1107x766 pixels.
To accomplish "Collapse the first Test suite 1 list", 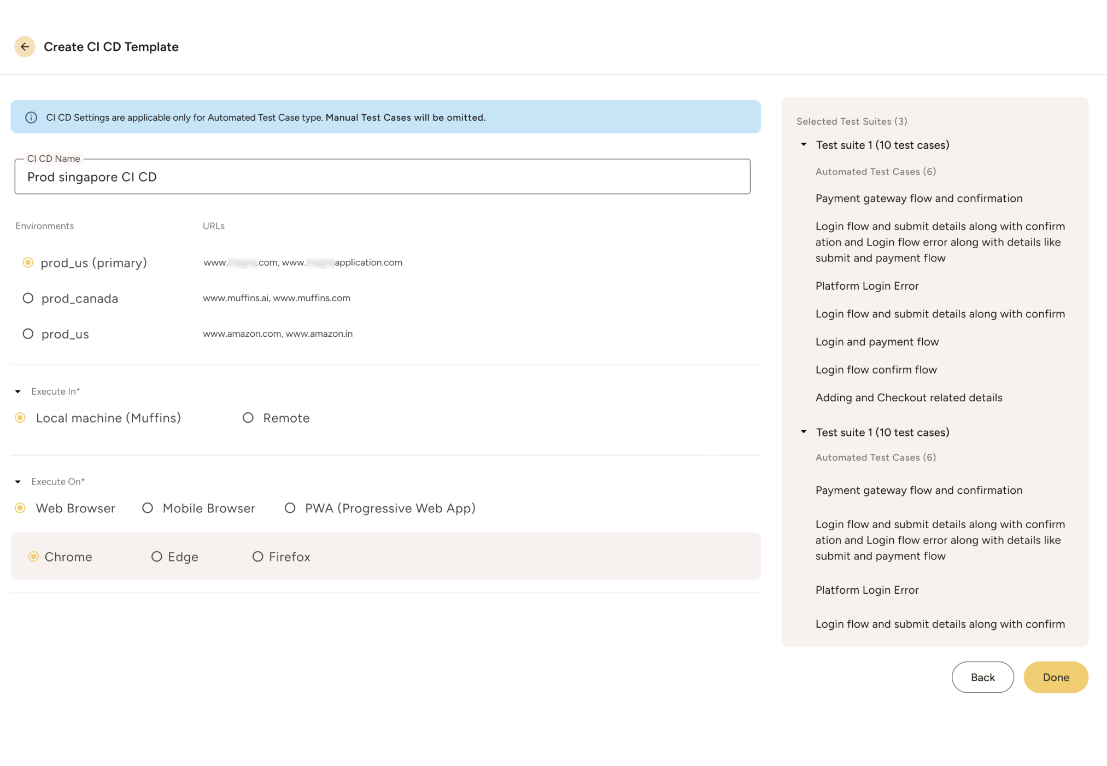I will pos(804,144).
